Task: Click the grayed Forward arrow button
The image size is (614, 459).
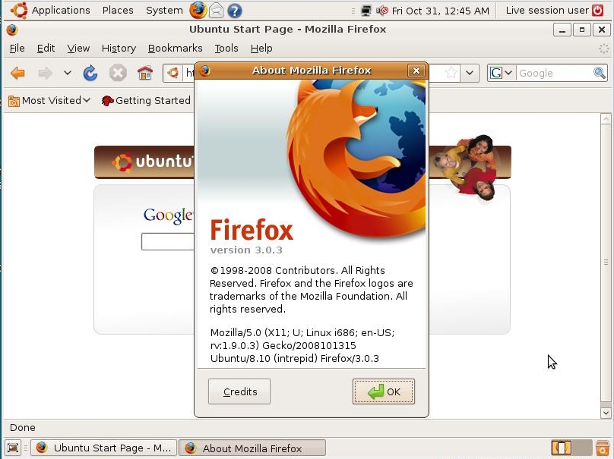Action: [45, 73]
